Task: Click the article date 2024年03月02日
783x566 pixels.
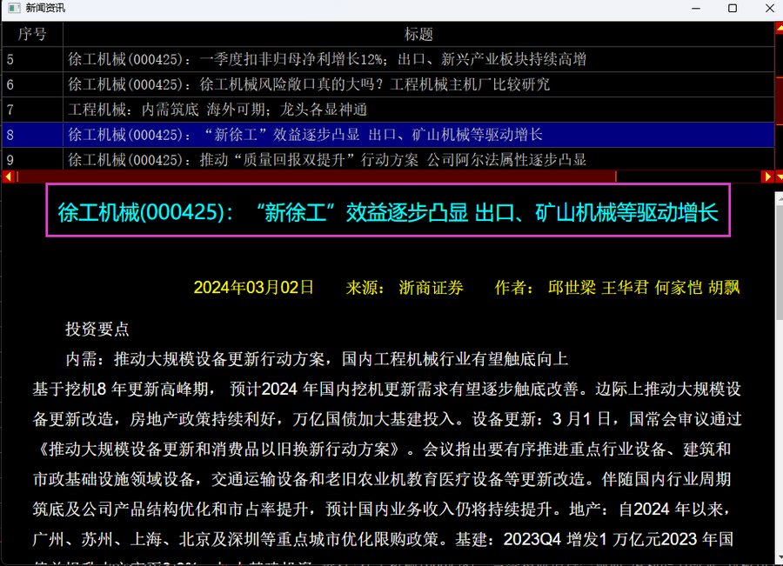Action: click(253, 288)
